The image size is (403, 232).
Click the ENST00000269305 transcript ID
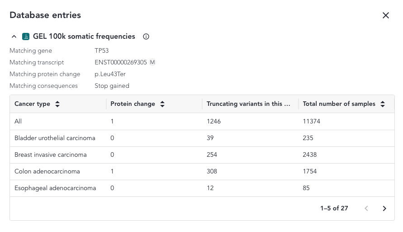(x=120, y=62)
